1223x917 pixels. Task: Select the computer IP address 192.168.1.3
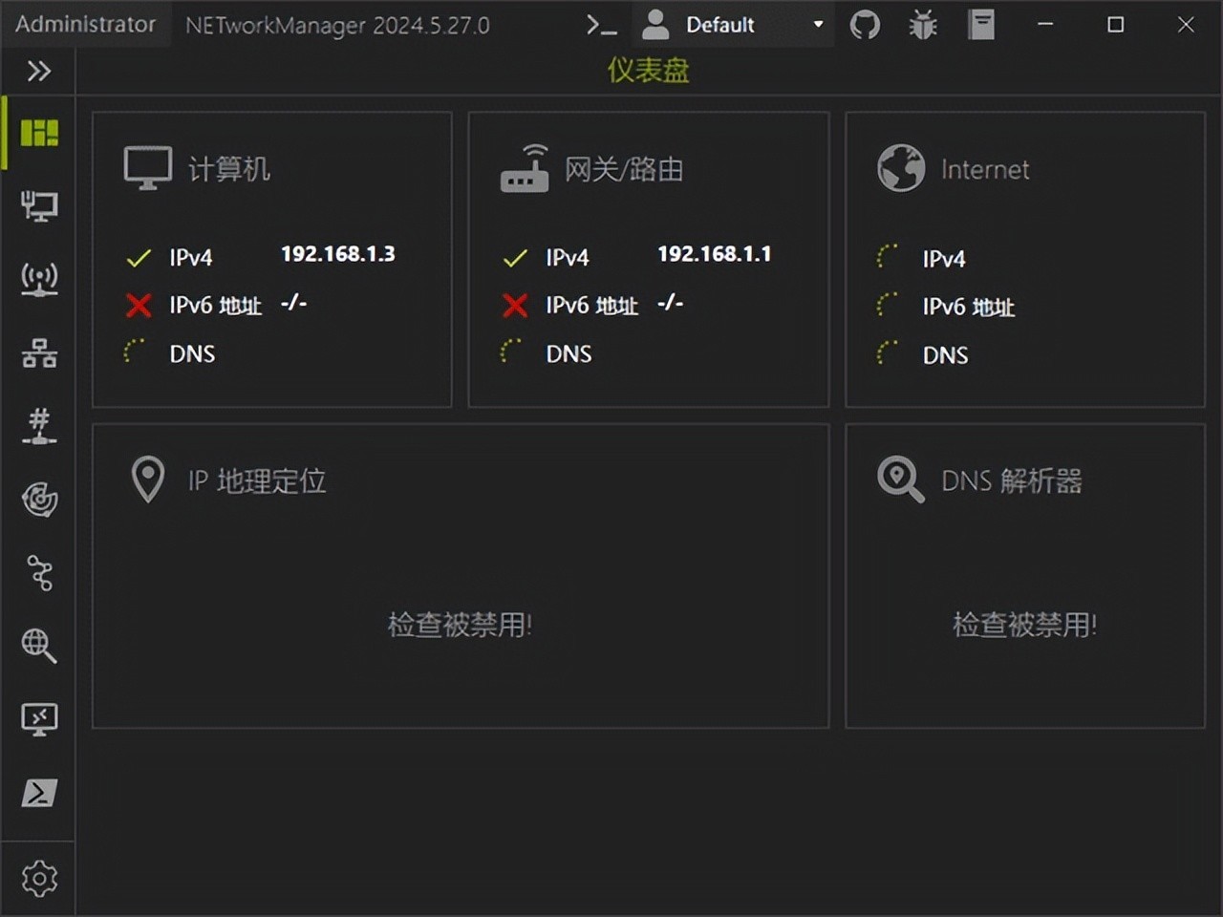338,254
